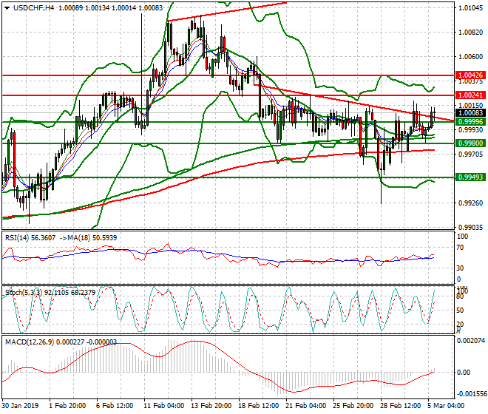Select the red 1.00426 price level label
488x414 pixels.
(x=470, y=75)
